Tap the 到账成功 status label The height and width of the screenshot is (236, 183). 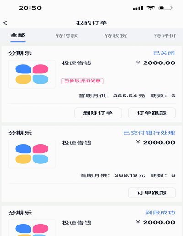[160, 213]
